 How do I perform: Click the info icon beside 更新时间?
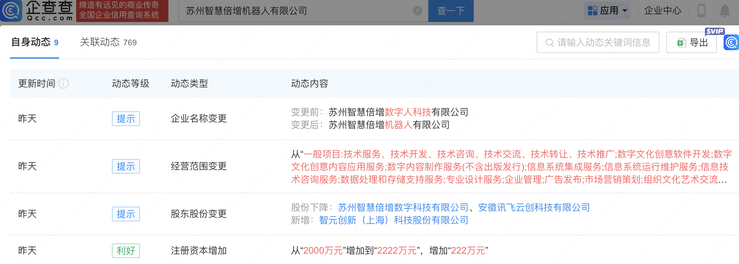tap(63, 83)
